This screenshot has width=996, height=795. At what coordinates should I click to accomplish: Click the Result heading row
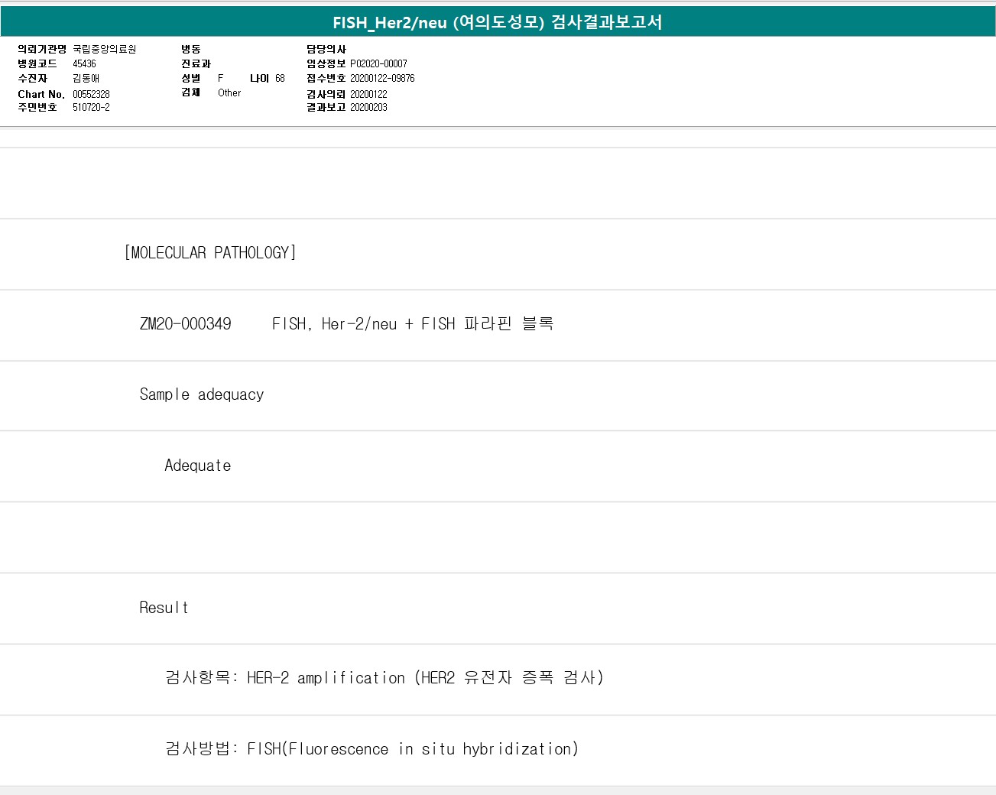pos(498,608)
